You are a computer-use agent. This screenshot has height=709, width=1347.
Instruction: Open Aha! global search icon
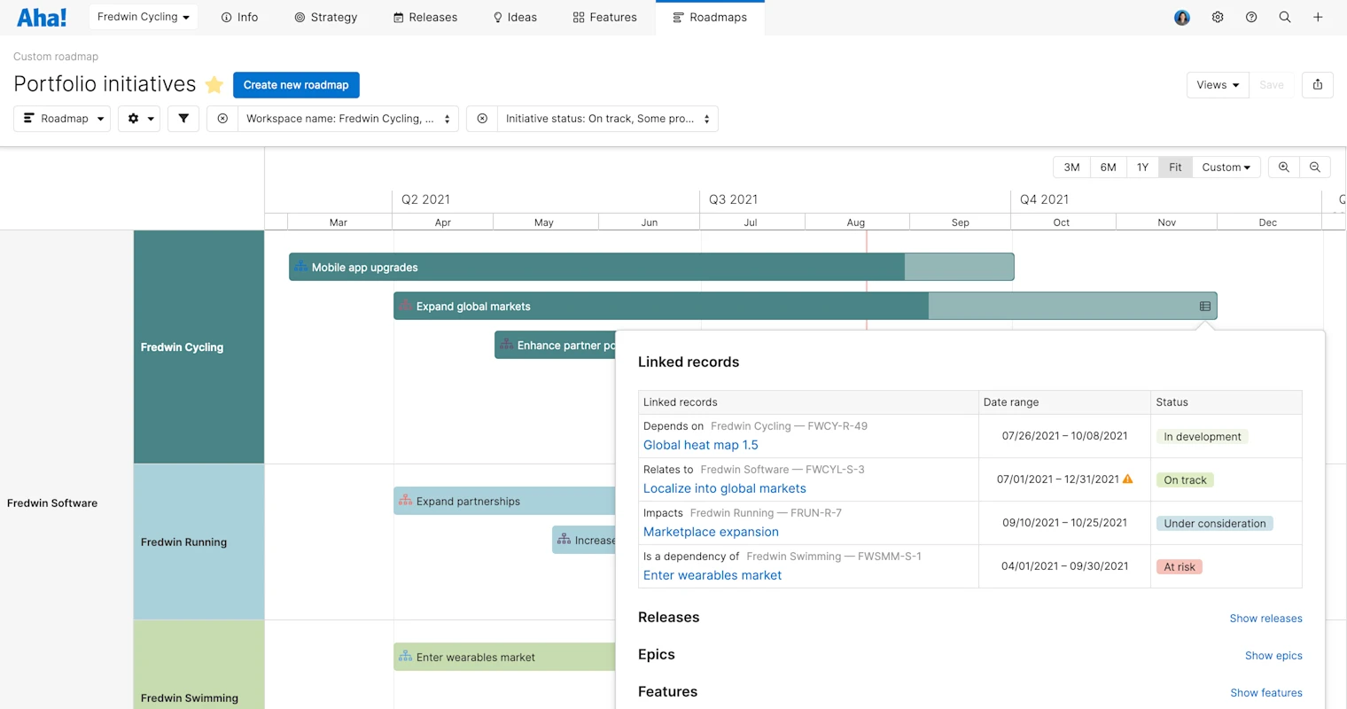tap(1285, 17)
